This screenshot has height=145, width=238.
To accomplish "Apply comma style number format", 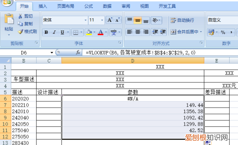I will tap(231, 32).
